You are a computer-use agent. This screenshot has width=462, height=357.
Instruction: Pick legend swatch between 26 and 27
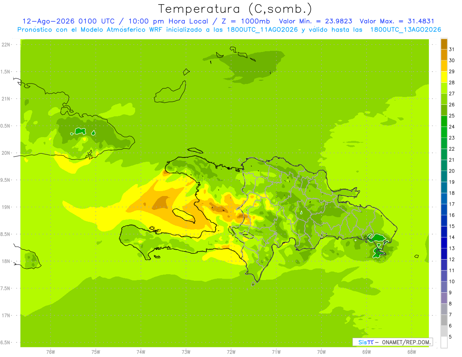coord(444,99)
